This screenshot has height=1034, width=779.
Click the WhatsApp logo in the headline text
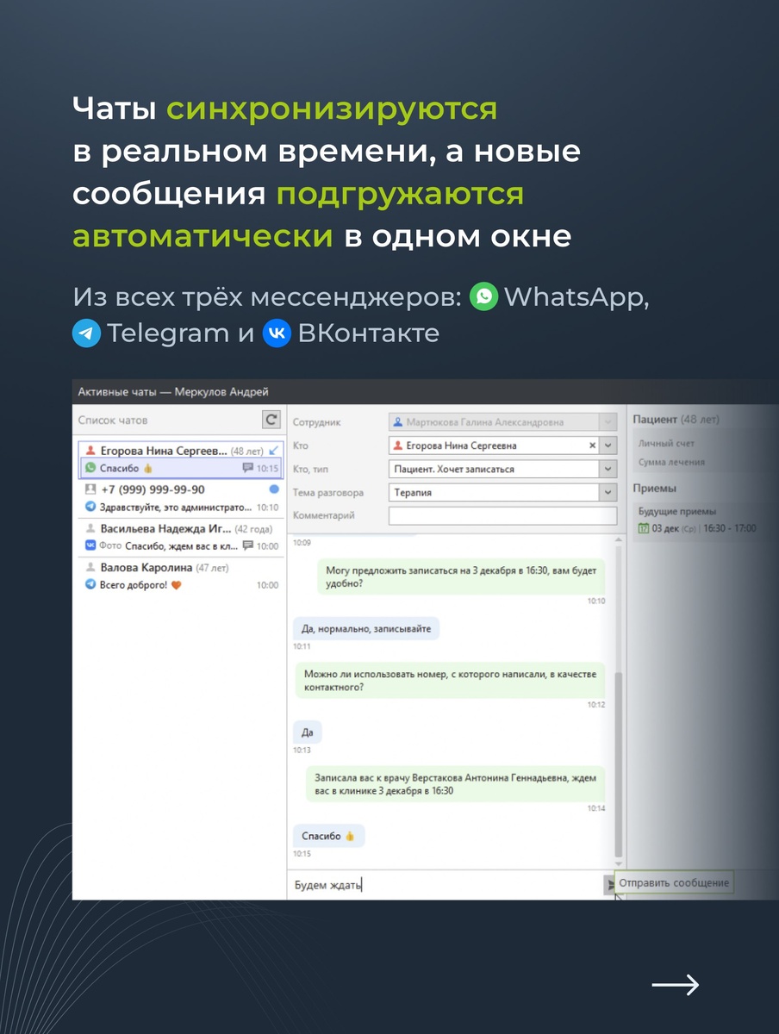click(x=484, y=297)
